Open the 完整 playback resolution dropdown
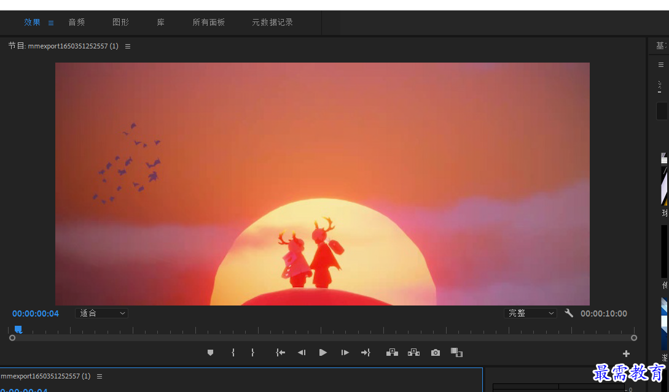669x392 pixels. point(530,313)
